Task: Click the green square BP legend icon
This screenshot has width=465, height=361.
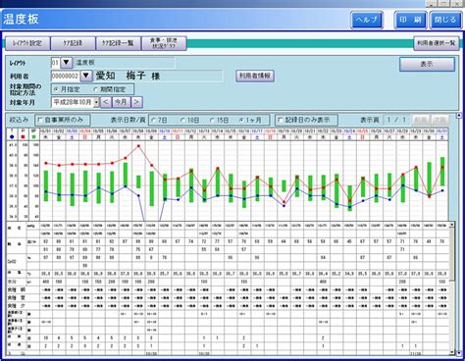Action: pyautogui.click(x=33, y=136)
